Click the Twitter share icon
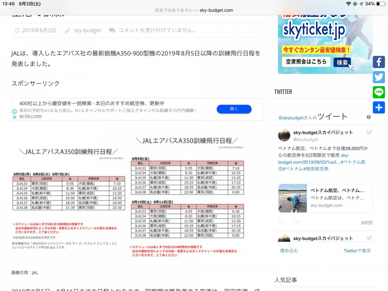388x291 pixels. click(x=379, y=77)
